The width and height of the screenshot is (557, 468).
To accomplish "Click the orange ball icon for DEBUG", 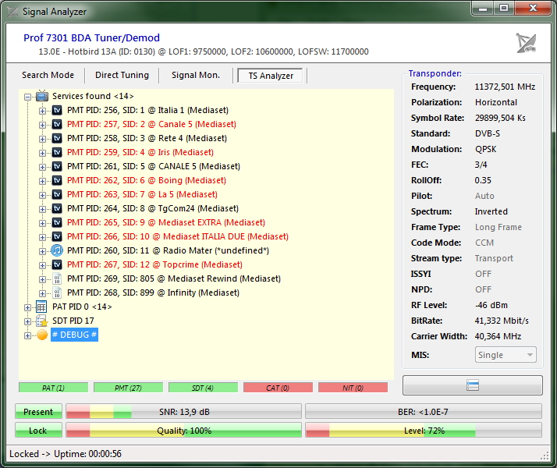I will point(42,335).
